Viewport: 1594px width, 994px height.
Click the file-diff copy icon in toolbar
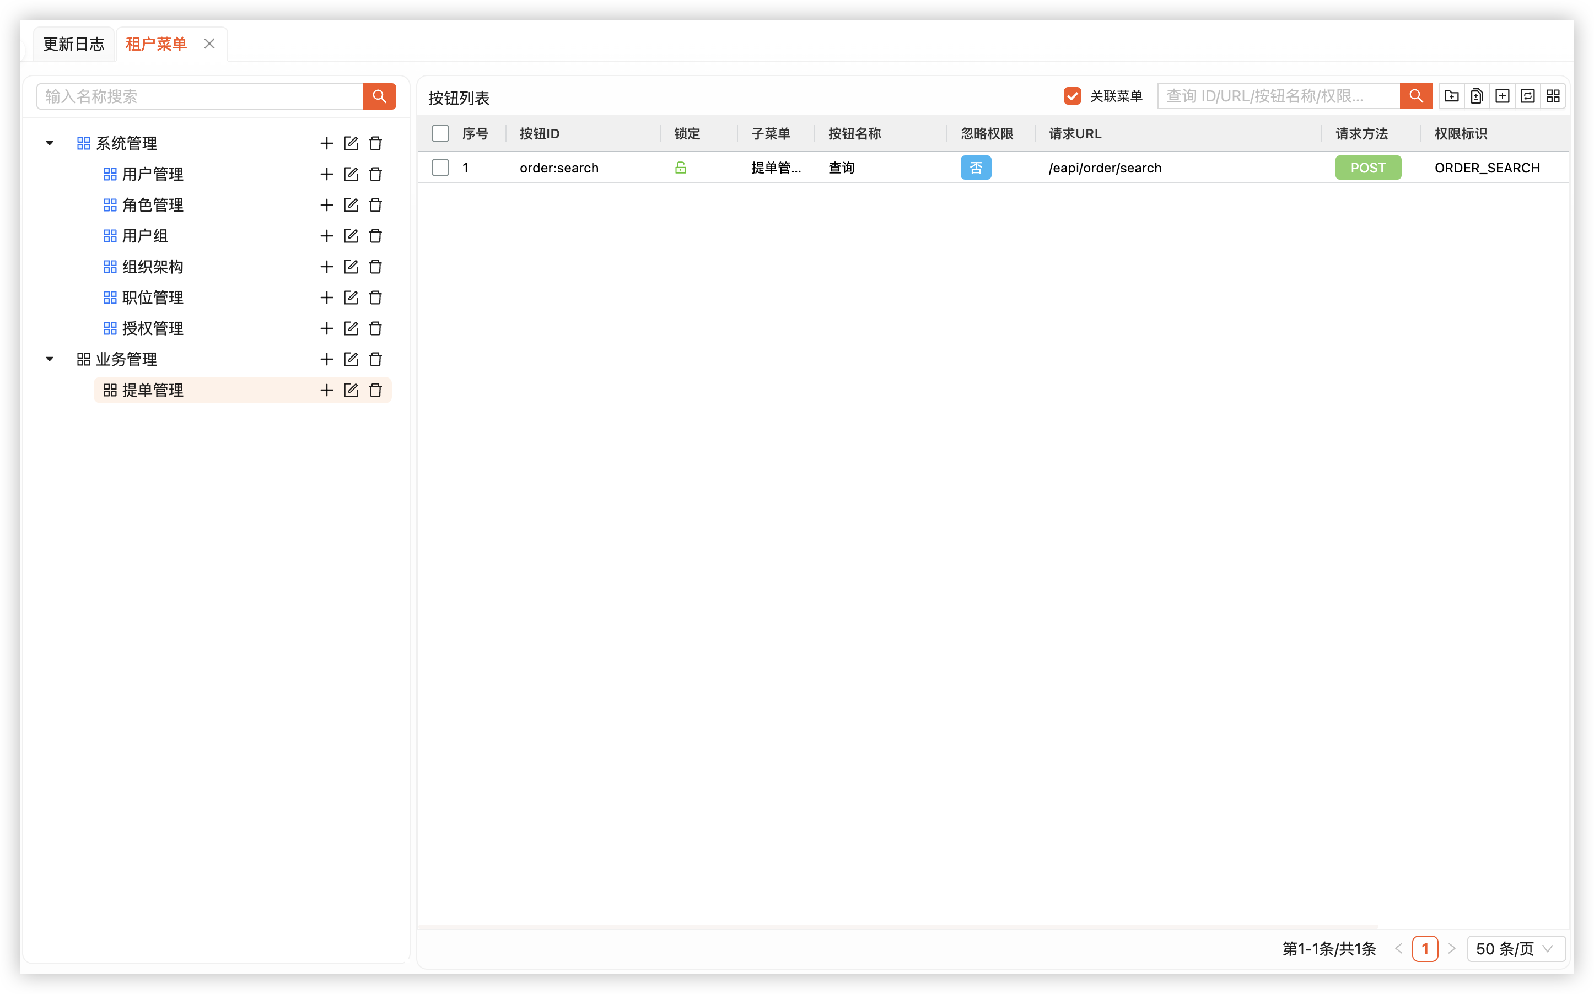pos(1477,96)
